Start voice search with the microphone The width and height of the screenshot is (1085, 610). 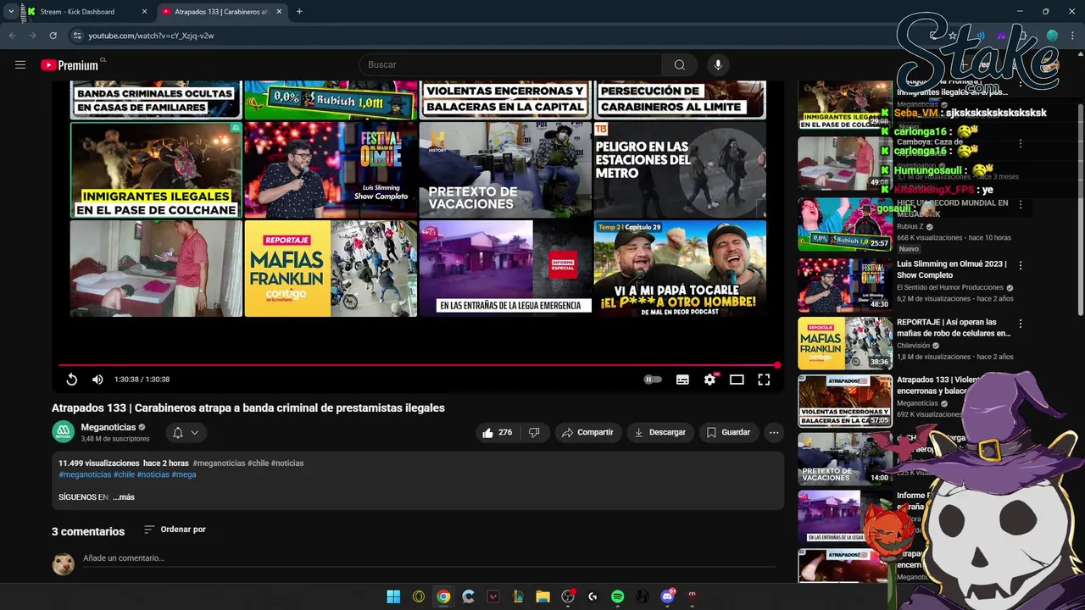tap(718, 64)
